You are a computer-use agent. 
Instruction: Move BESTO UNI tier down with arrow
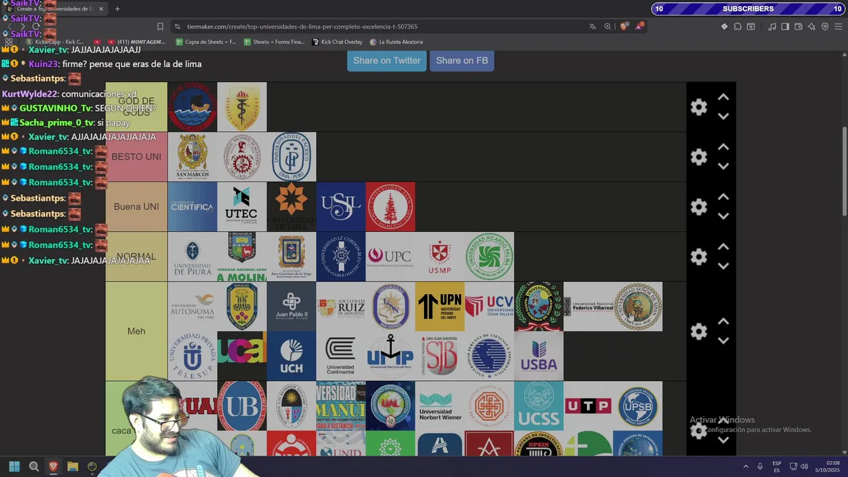[x=723, y=166]
